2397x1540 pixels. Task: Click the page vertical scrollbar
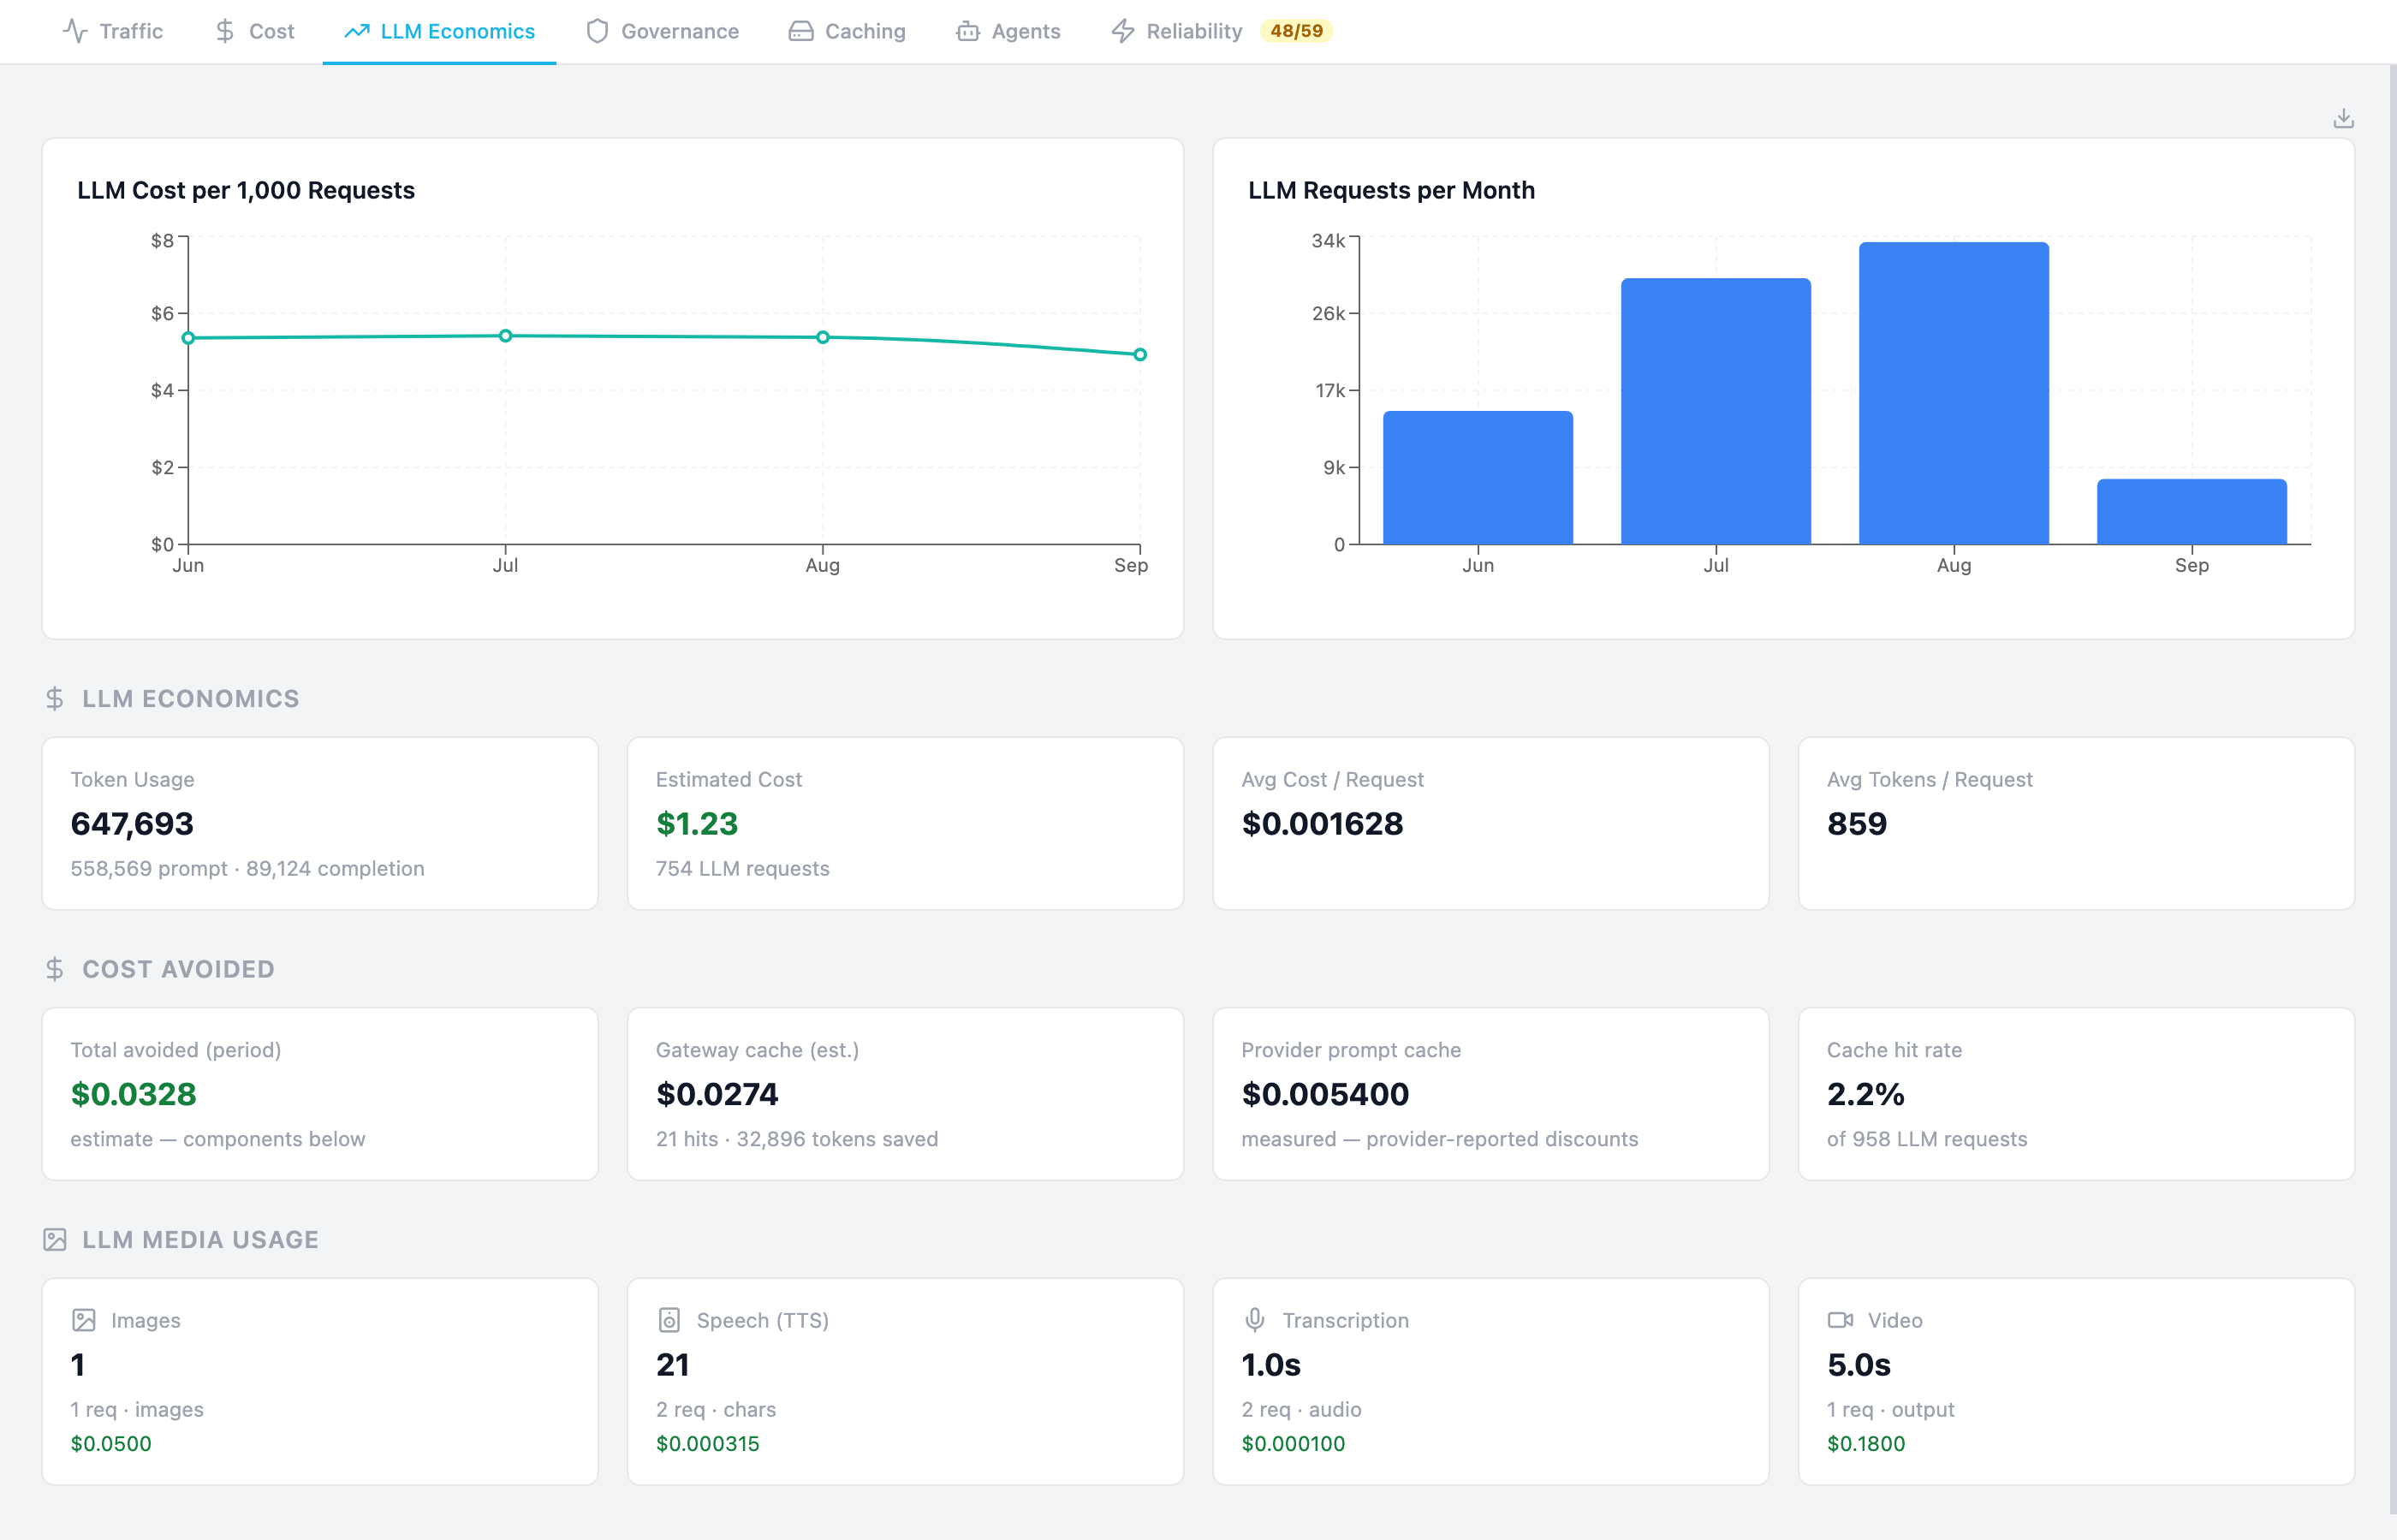(2392, 790)
